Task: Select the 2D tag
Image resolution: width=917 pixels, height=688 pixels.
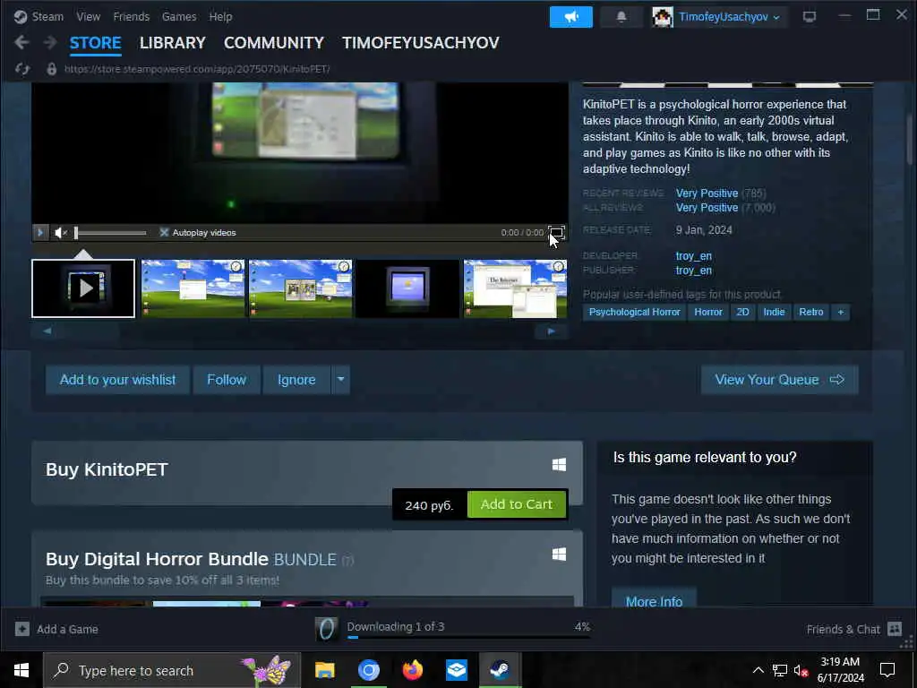Action: [x=742, y=312]
